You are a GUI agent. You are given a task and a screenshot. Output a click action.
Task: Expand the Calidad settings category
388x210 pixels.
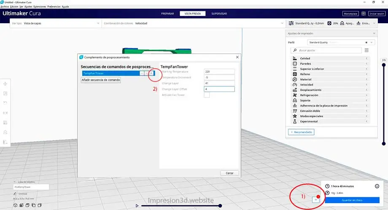pos(331,58)
